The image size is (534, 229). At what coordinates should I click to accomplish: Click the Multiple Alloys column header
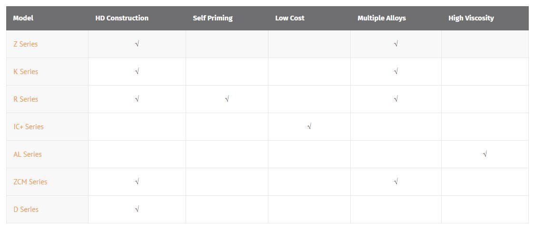coord(382,19)
